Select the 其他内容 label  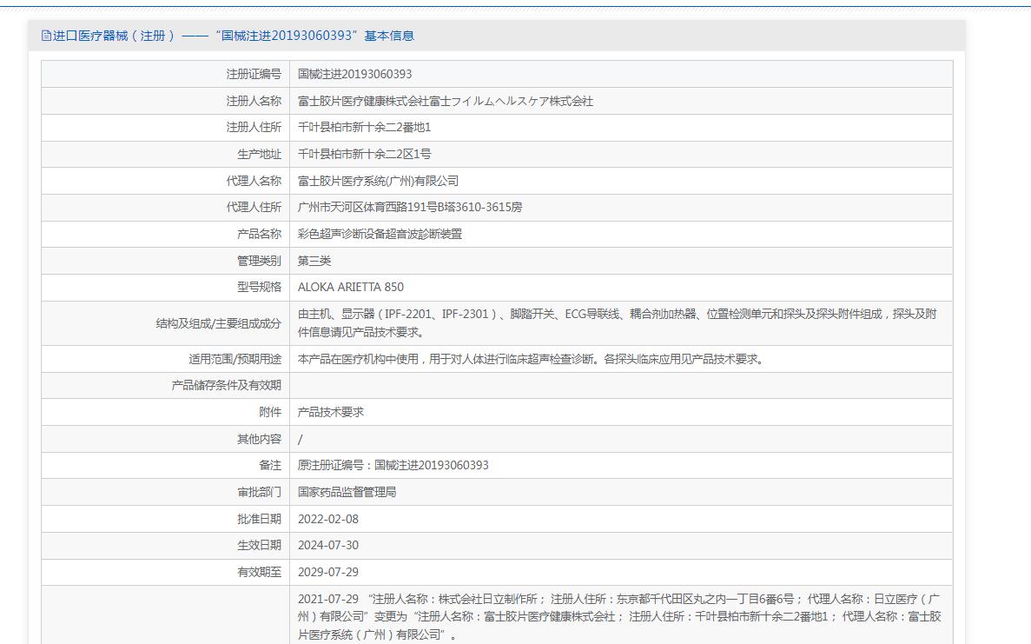pos(259,439)
